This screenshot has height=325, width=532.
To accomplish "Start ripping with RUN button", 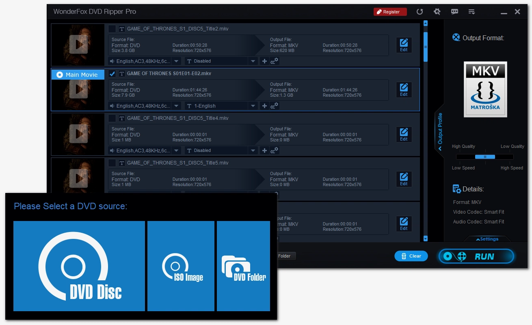I will [476, 256].
